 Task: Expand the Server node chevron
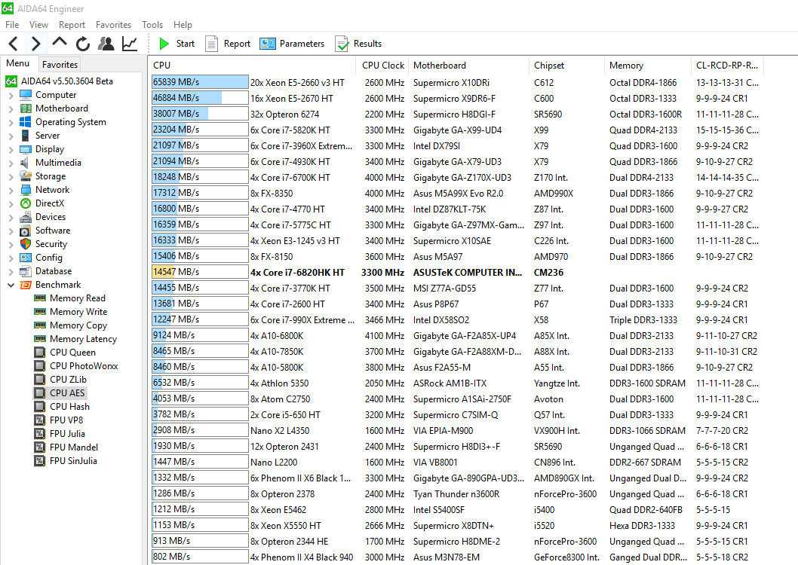[11, 136]
